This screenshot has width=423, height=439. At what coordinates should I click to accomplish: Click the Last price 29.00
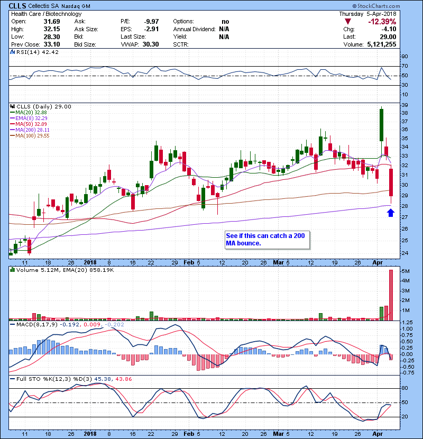pos(388,36)
